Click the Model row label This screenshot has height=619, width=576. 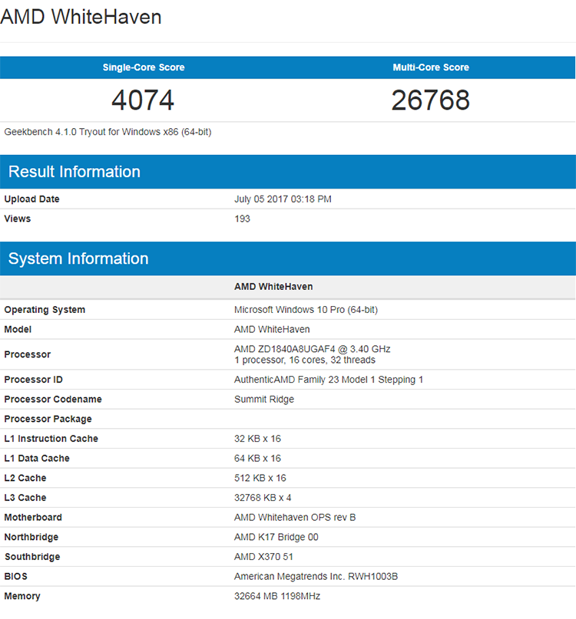click(18, 329)
